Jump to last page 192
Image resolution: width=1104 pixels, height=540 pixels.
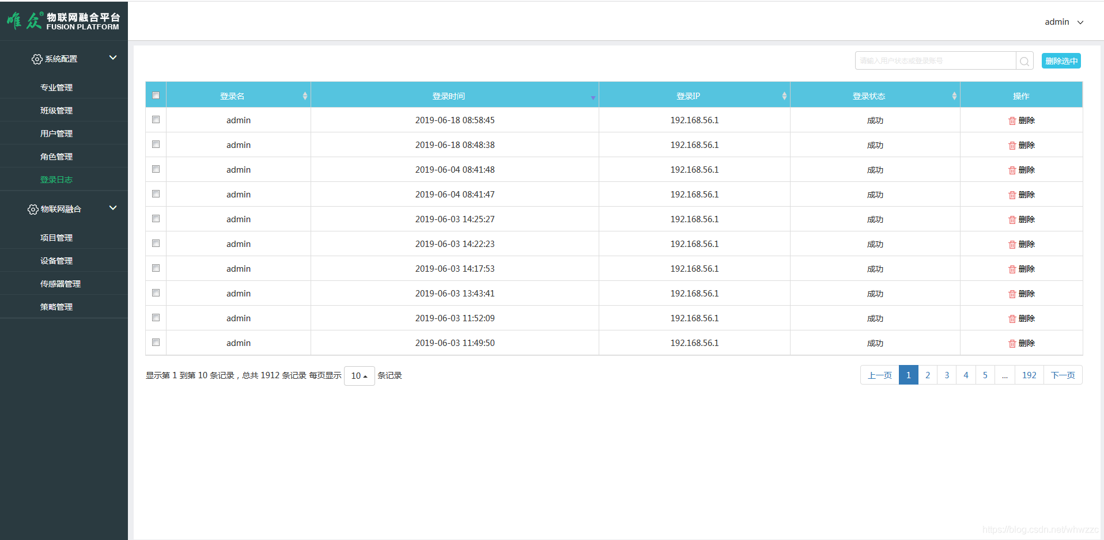1029,375
